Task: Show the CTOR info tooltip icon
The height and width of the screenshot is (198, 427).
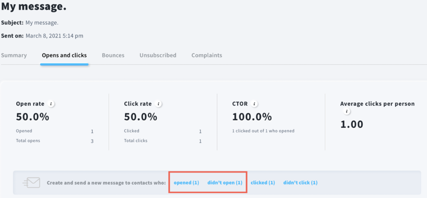Action: [254, 104]
